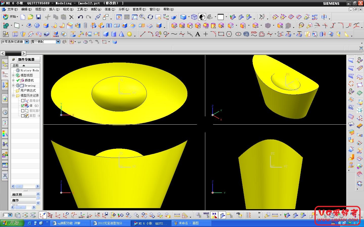
Task: Open the History clock sidebar tab
Action: point(5,112)
